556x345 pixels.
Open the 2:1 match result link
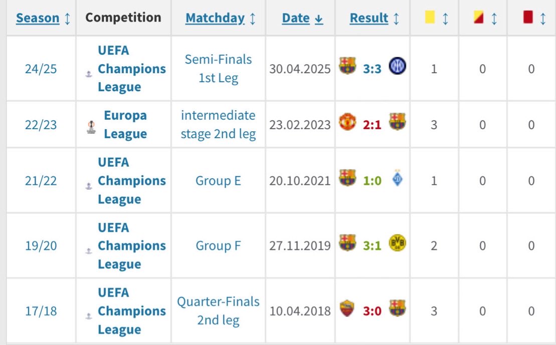[372, 125]
